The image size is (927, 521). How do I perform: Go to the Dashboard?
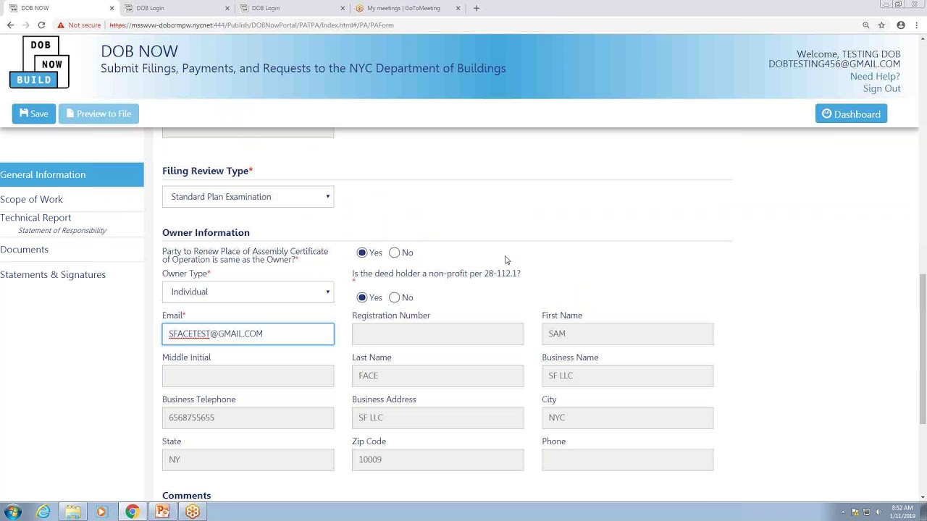pos(851,114)
